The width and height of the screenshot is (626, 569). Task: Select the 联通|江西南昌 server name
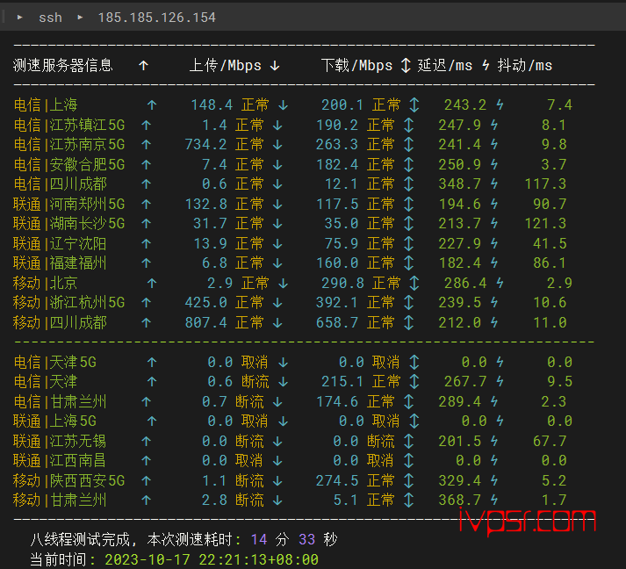click(x=60, y=460)
